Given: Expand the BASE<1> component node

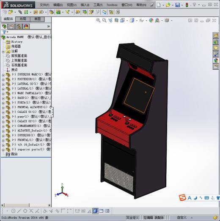Looking at the screenshot, I should tap(3, 98).
